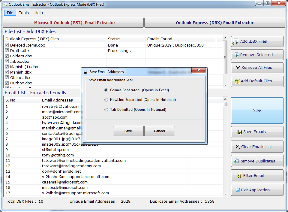
Task: Select v-2feshe@mssupport.microsoft.com row
Action: 113,177
